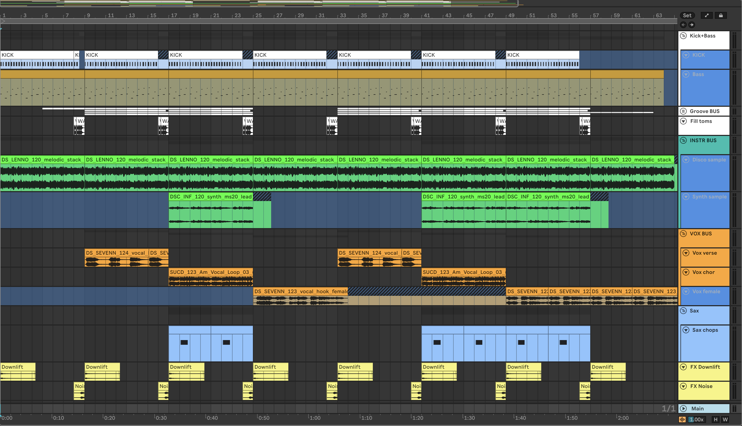Screen dimensions: 742x426
Task: Fold the FX Downlift track
Action: coord(683,367)
